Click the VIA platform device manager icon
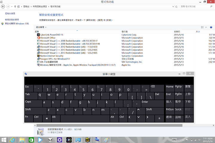This screenshot has width=215, height=143. [x=38, y=62]
